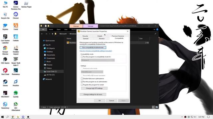This screenshot has width=213, height=119.
Task: Enable Run this program in compatibility mode
Action: 82,57
